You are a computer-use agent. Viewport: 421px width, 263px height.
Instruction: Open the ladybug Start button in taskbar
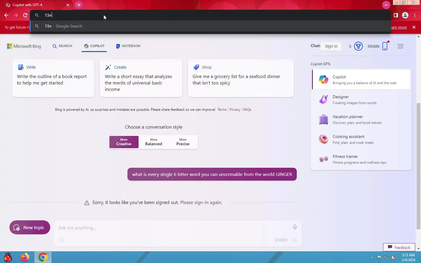[x=8, y=257]
